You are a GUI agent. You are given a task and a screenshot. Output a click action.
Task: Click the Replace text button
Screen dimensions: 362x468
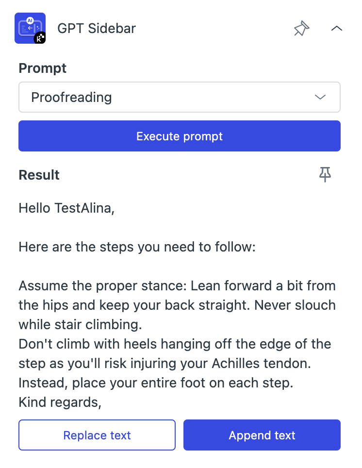coord(97,435)
